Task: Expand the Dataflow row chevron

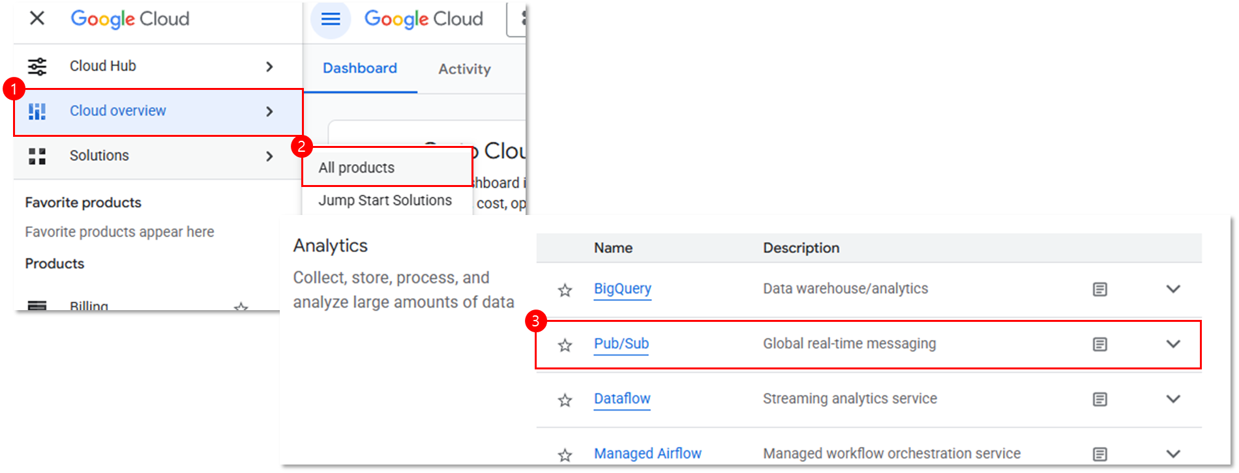Action: (1173, 399)
